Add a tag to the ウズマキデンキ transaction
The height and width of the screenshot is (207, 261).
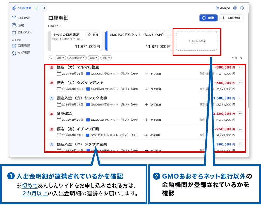(x=153, y=89)
